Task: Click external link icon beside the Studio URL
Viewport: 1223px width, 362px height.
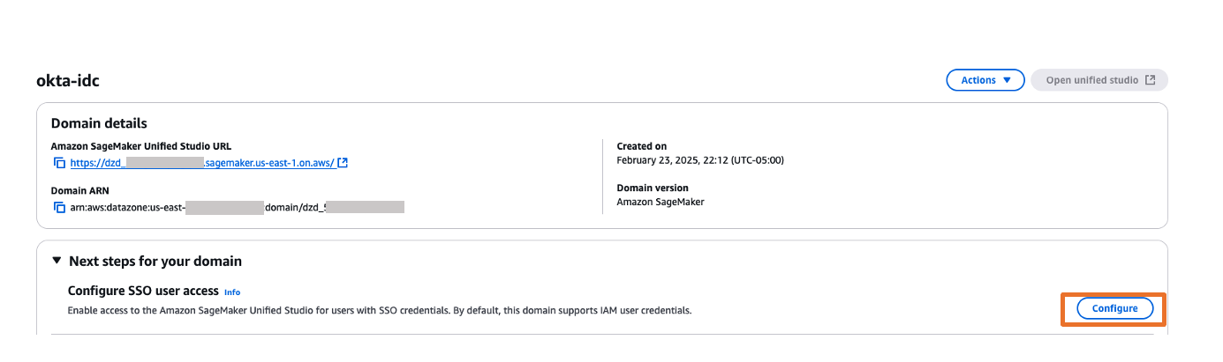Action: 343,163
